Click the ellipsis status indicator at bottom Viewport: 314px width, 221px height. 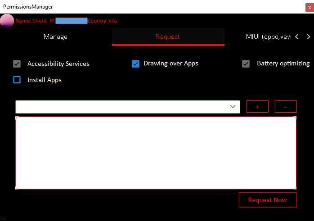[x=3, y=218]
